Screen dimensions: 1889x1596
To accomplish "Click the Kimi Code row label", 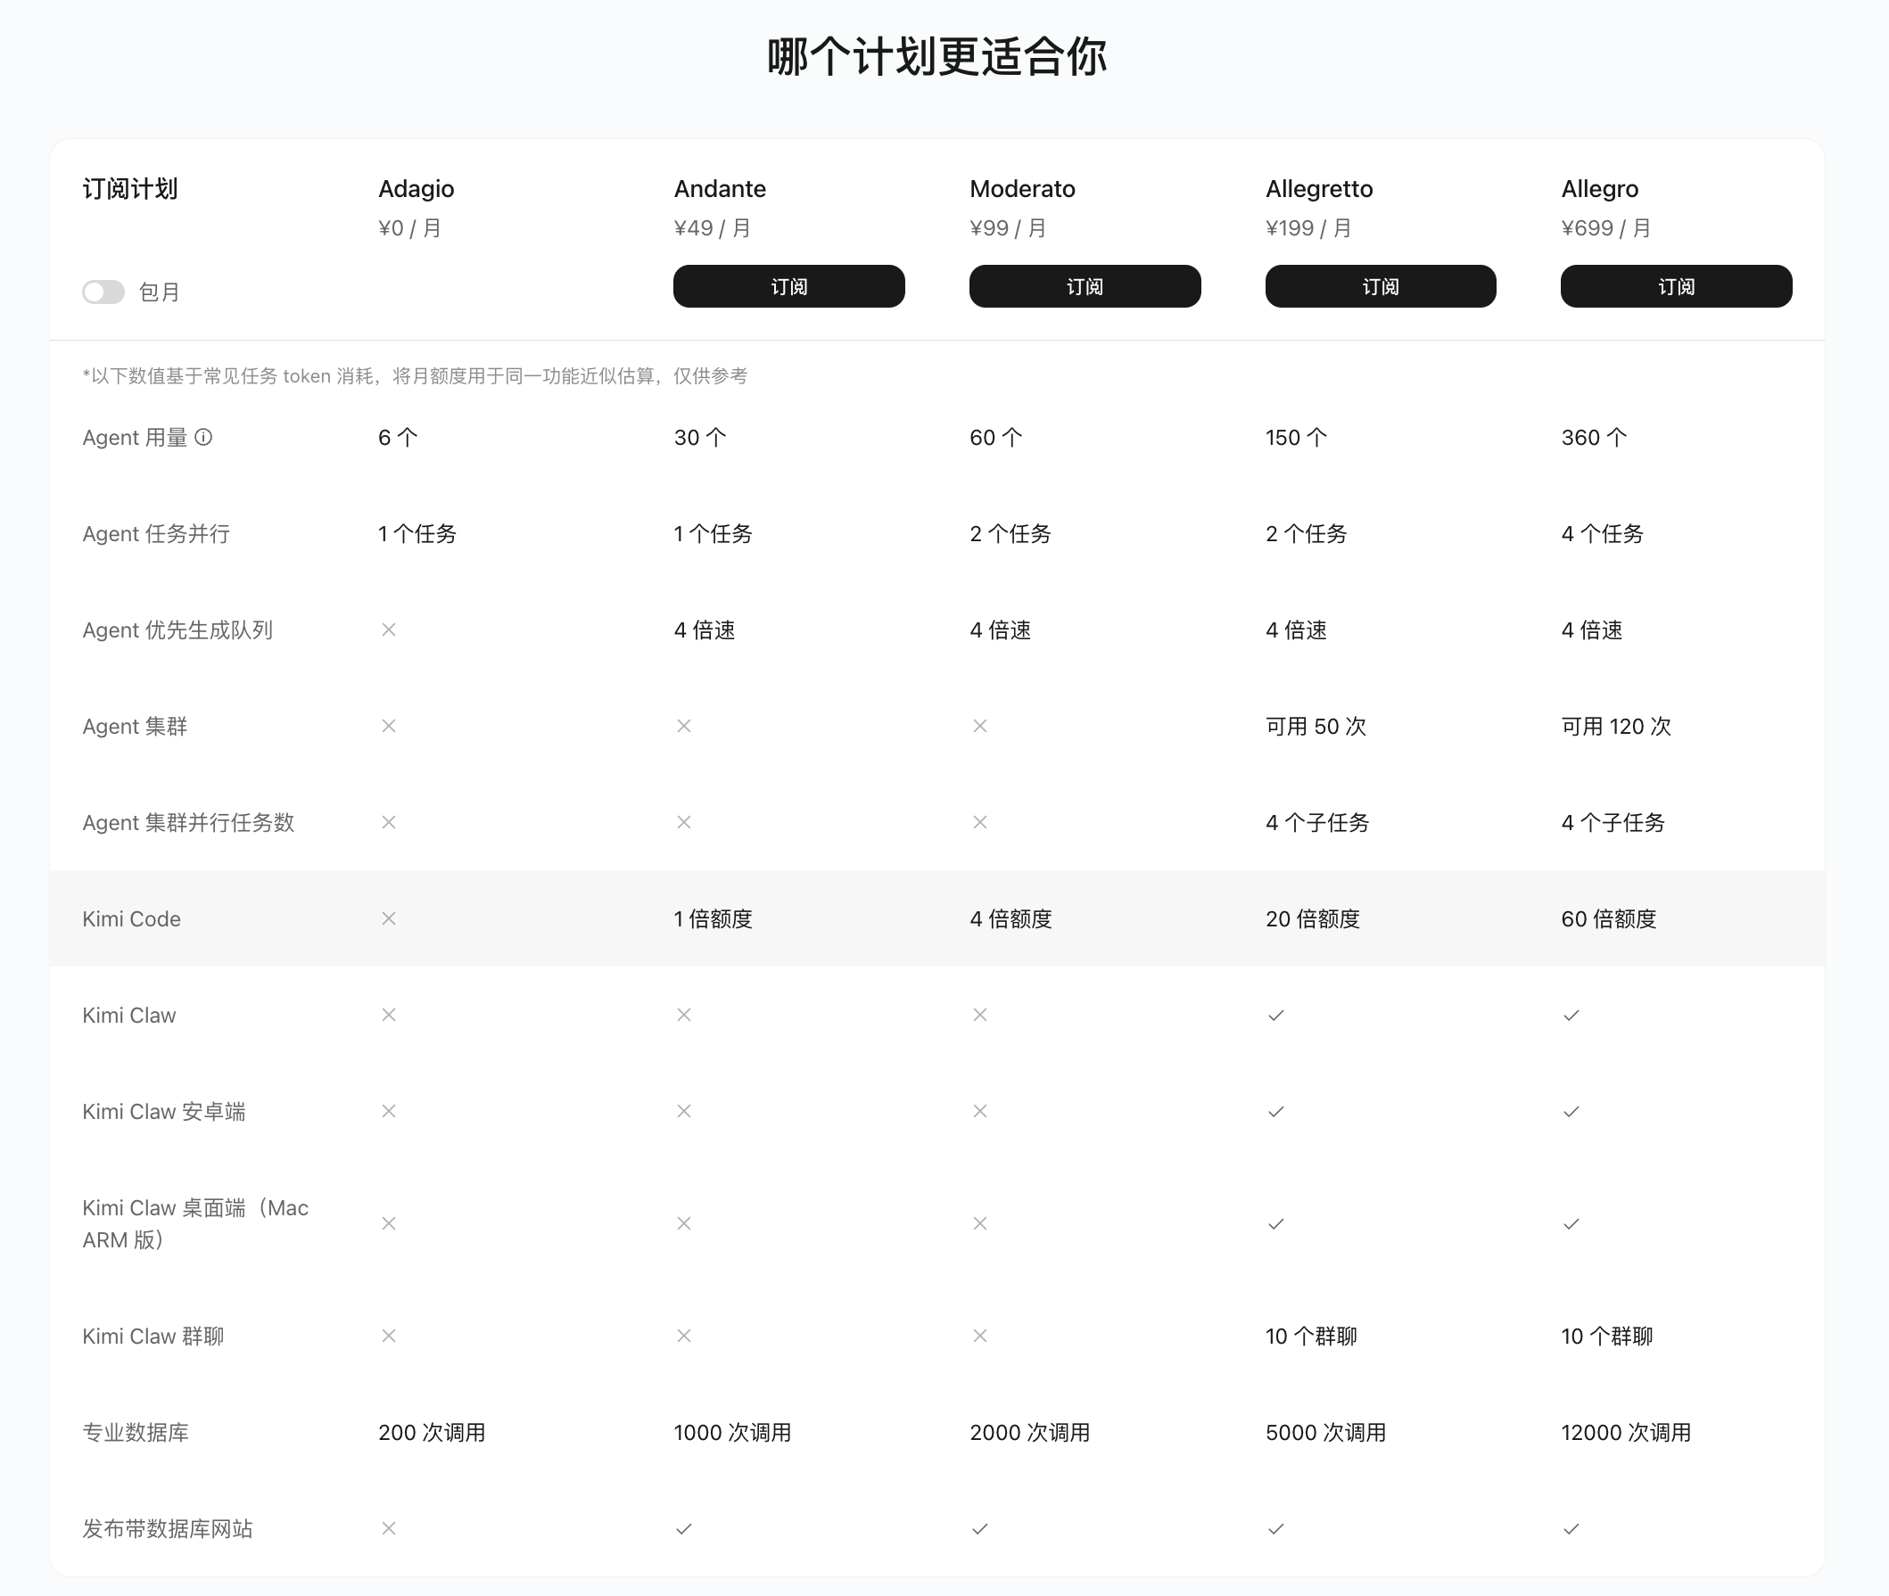I will [131, 919].
